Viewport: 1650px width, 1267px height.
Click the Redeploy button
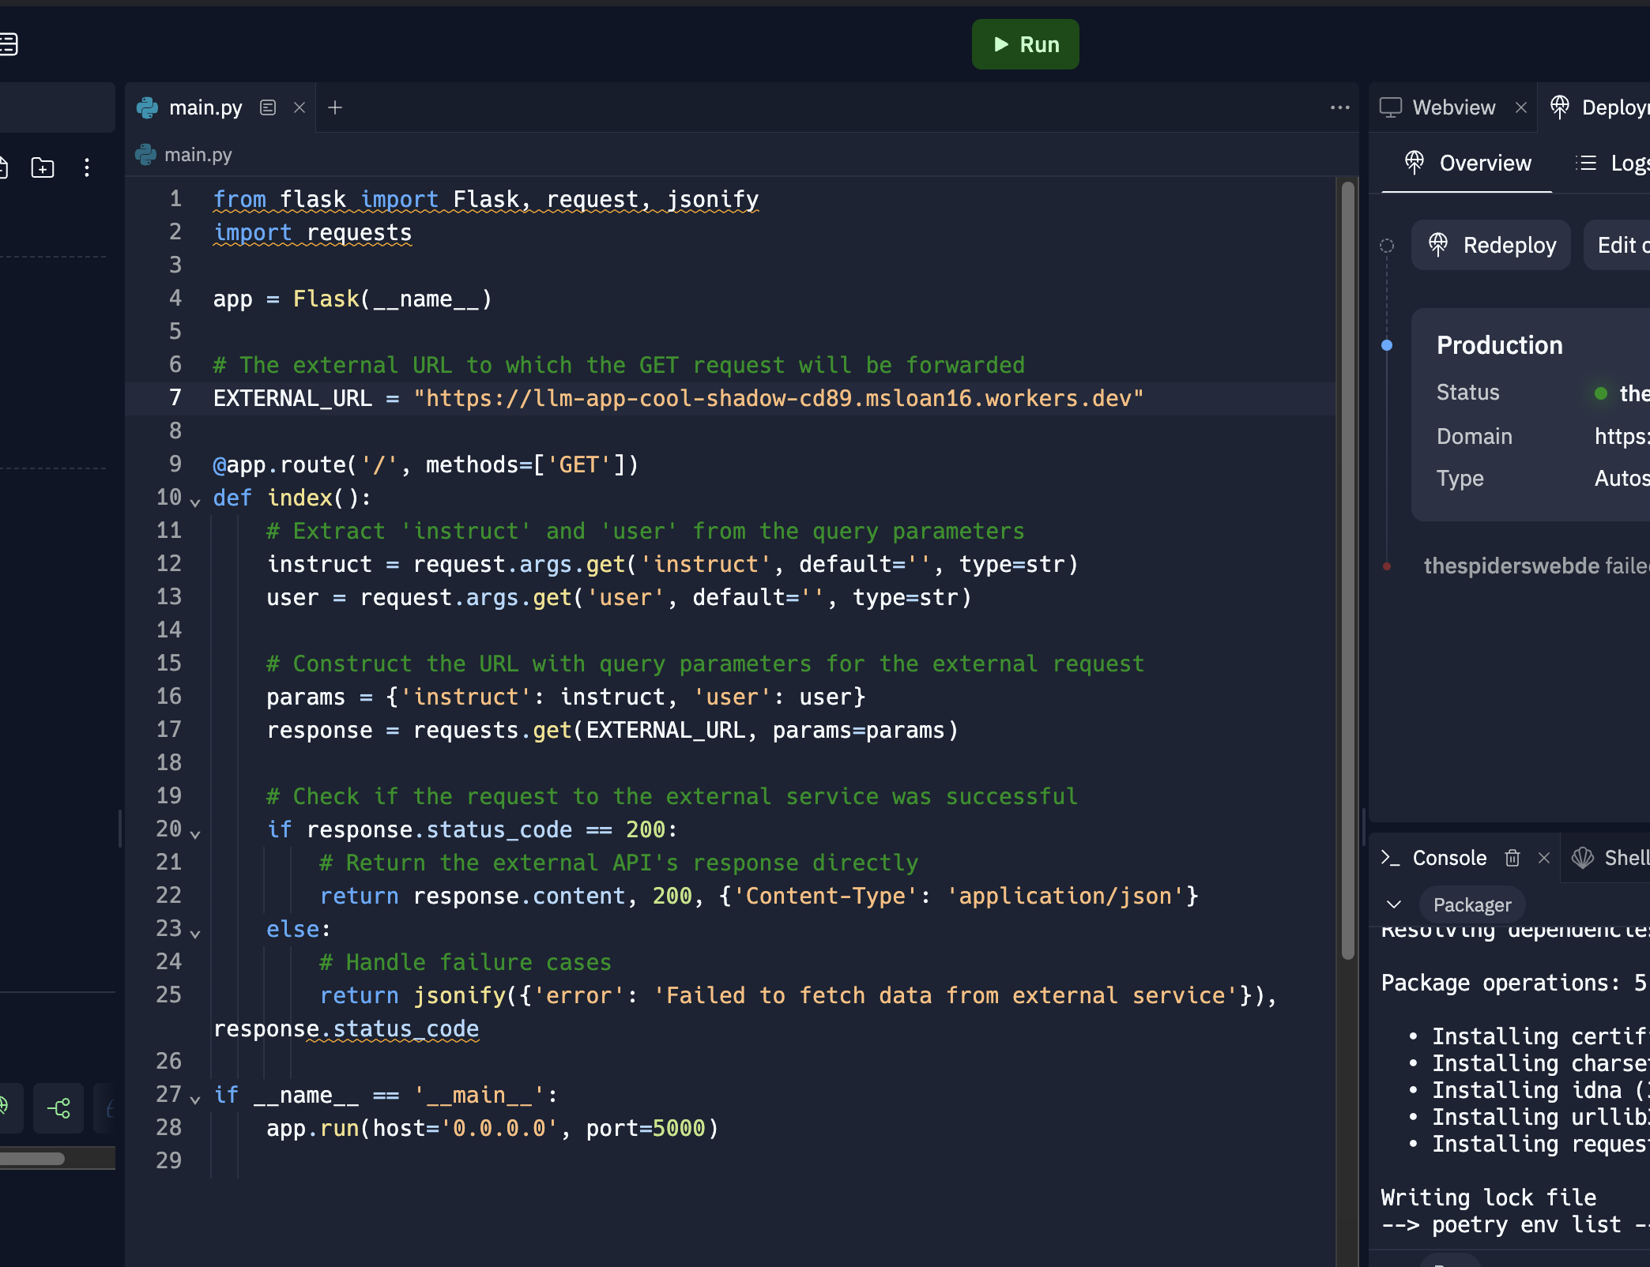pyautogui.click(x=1491, y=245)
